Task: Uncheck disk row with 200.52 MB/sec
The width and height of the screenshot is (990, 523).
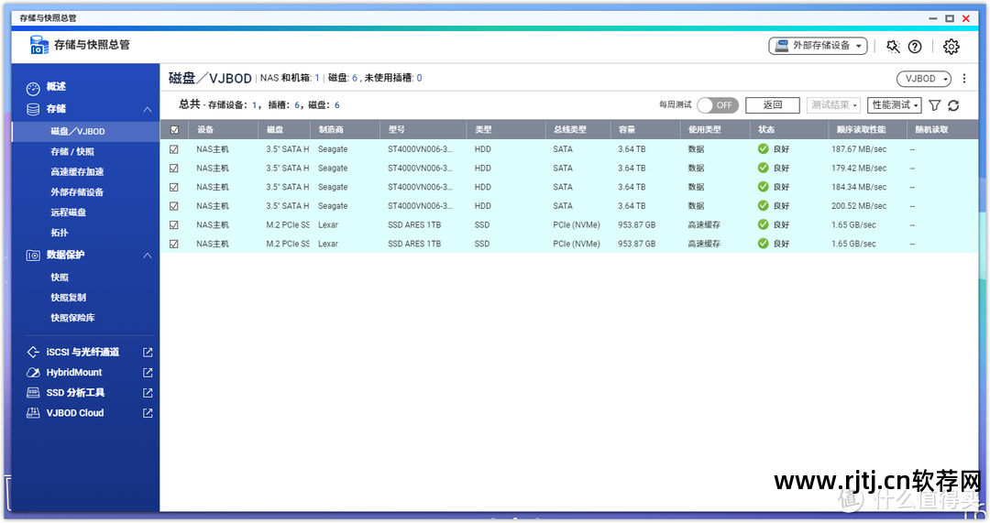Action: [x=174, y=206]
